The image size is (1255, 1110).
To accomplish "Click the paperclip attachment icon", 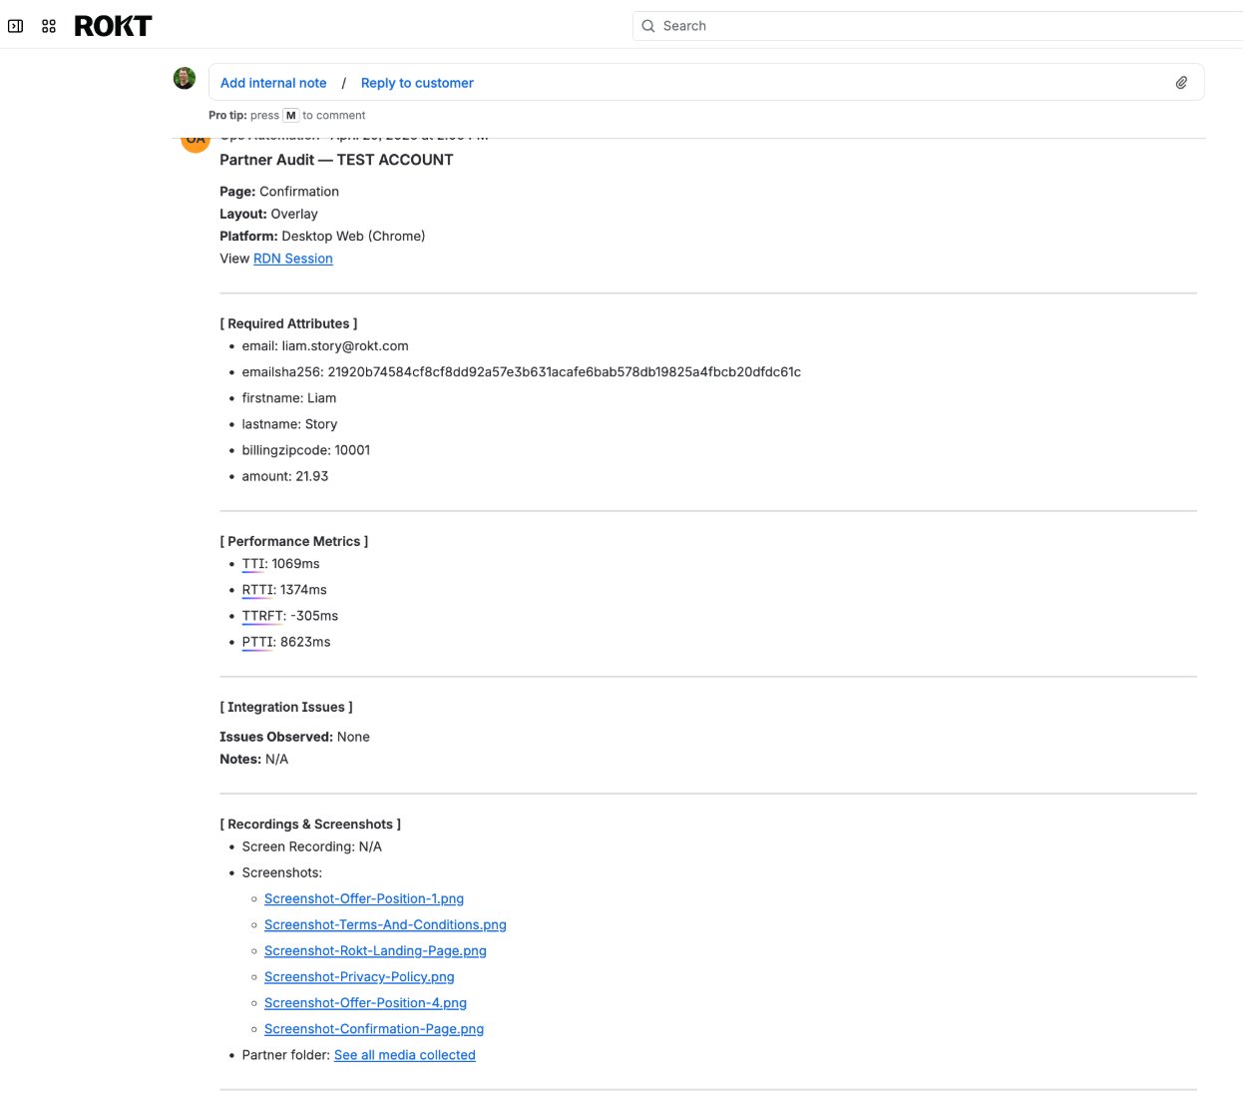I will [1181, 83].
